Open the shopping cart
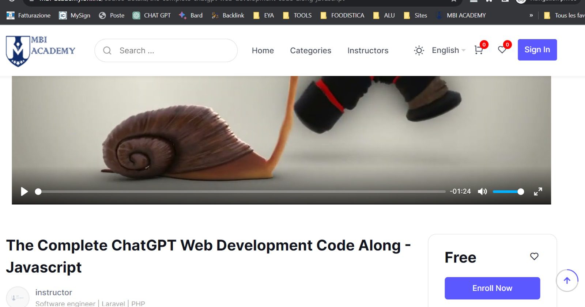Image resolution: width=585 pixels, height=307 pixels. [479, 50]
